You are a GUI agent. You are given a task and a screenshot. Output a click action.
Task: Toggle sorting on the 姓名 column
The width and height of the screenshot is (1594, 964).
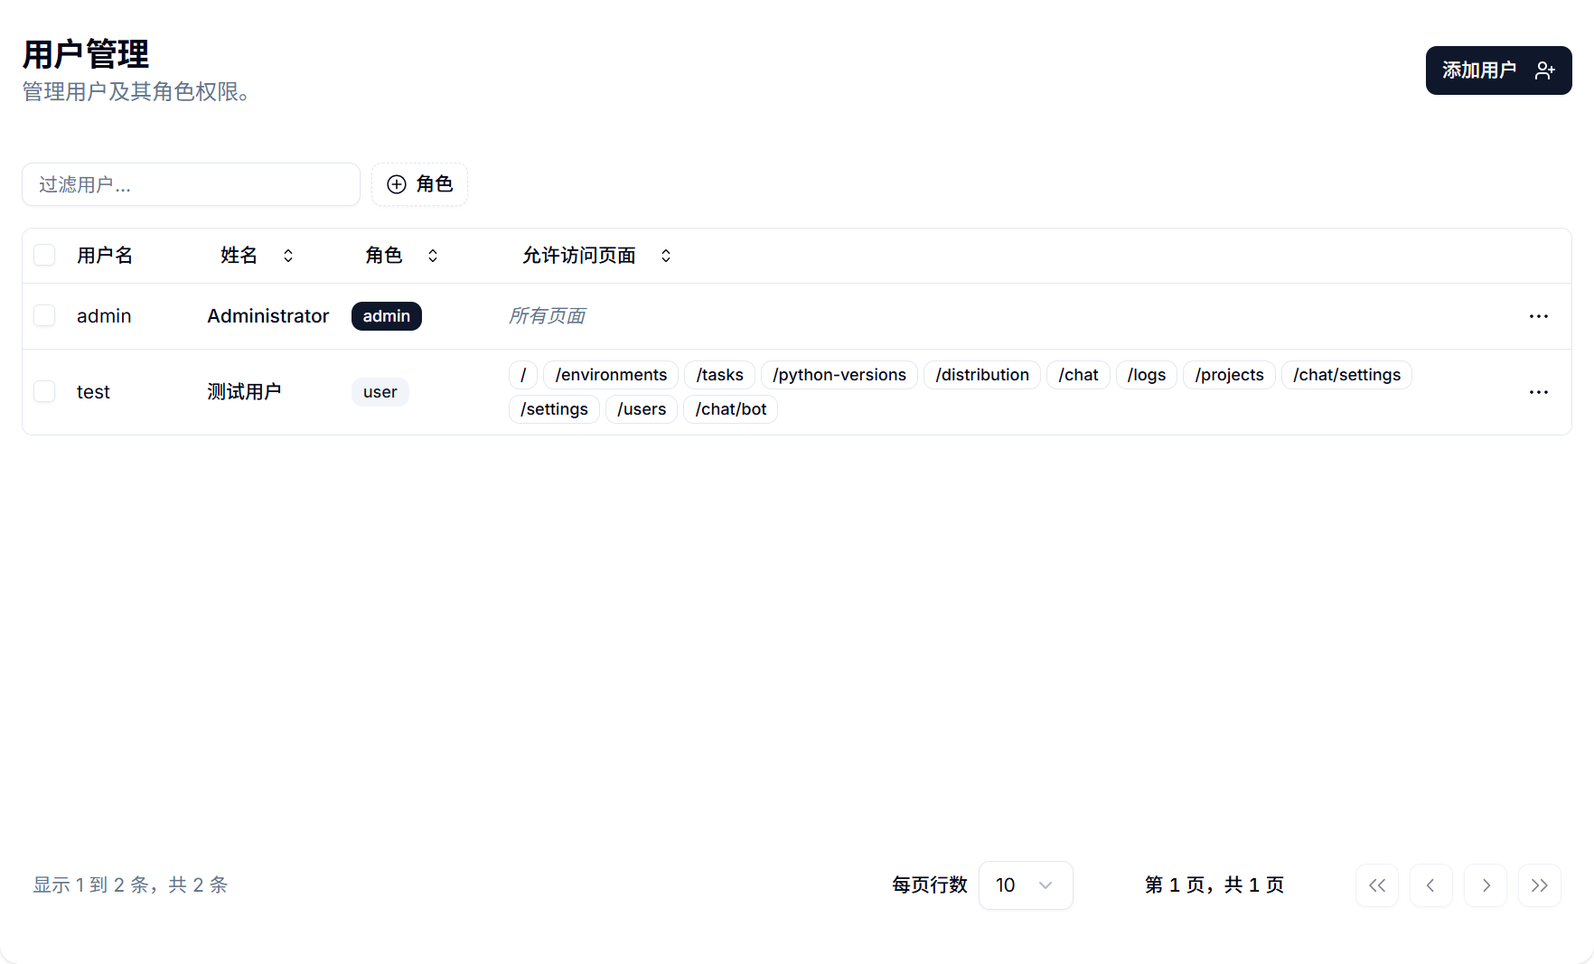288,255
